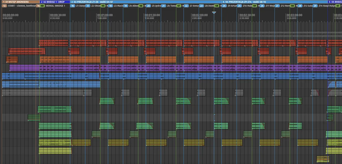
Task: Go to marker 26 Z11 Wojc
Action: click(262, 6)
